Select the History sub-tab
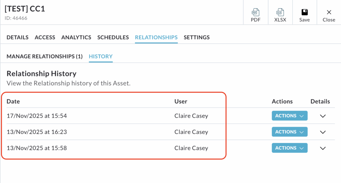The width and height of the screenshot is (341, 183). (x=101, y=56)
